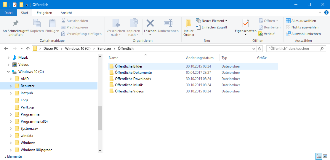
Task: Select Öffentliche Videos folder
Action: pos(193,91)
